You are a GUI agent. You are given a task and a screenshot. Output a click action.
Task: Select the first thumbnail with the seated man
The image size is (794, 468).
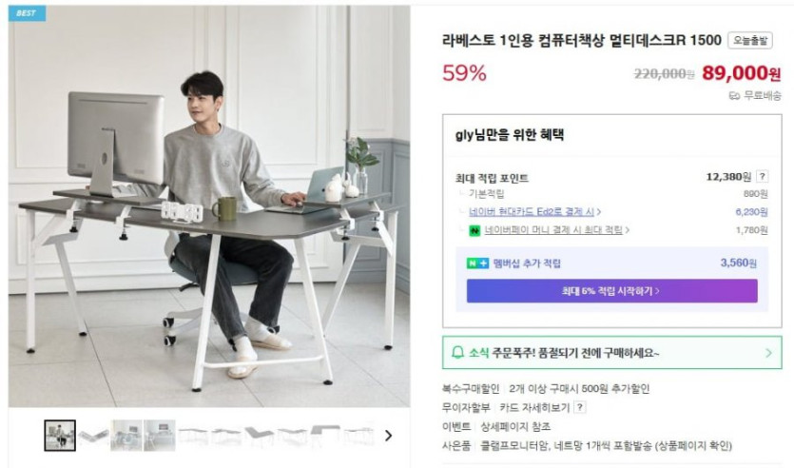click(60, 436)
